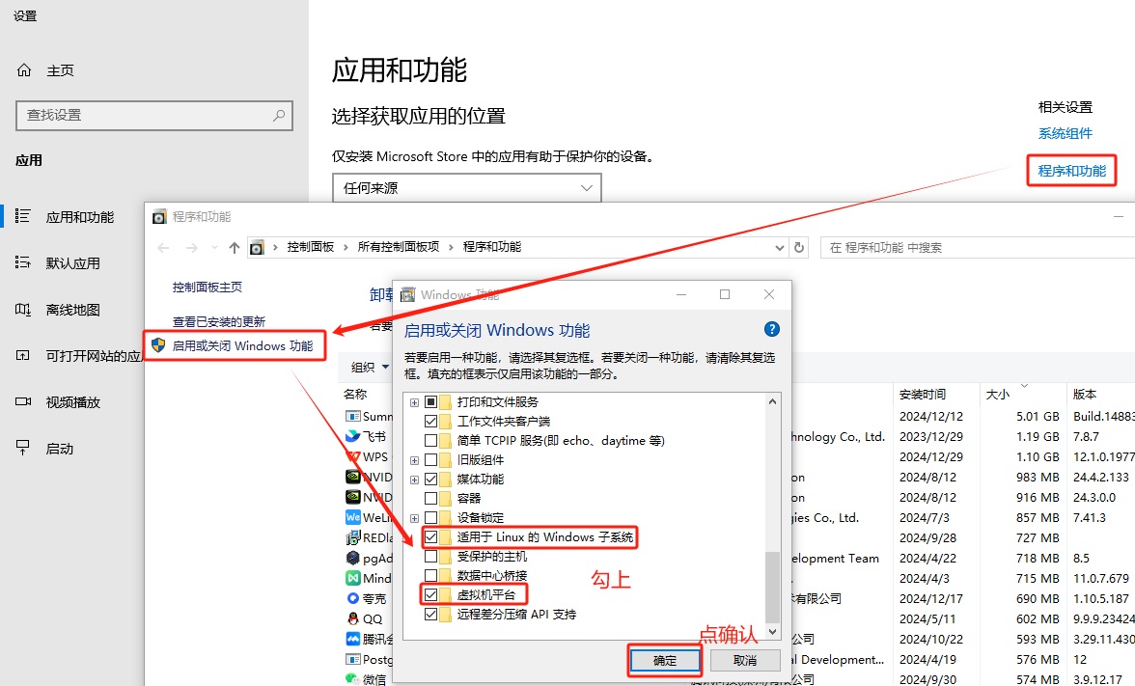
Task: Click the blue help question mark icon
Action: [771, 329]
